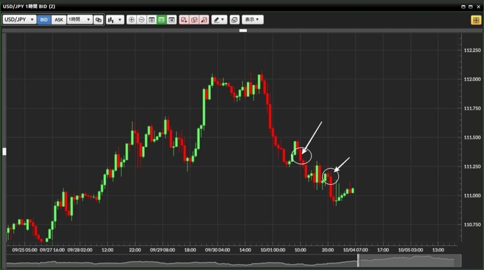Click the scroll-to-latest arrow icon
484x270 pixels.
click(172, 20)
